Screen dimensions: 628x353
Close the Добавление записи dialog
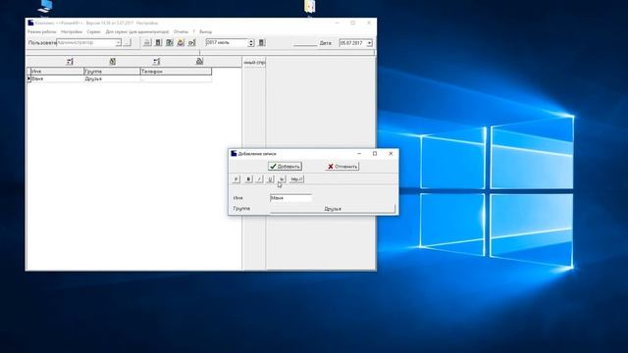pos(391,153)
